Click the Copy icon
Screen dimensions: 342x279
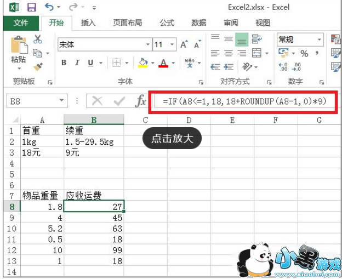(x=37, y=53)
